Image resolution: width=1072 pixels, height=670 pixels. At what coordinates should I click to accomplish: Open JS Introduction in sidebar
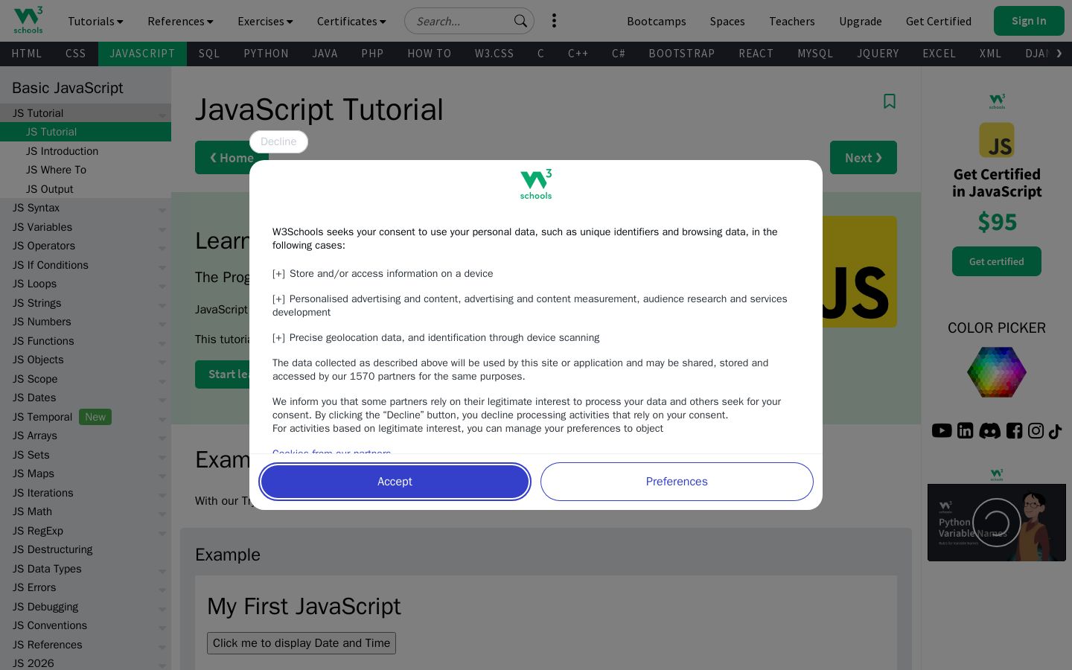(86, 151)
